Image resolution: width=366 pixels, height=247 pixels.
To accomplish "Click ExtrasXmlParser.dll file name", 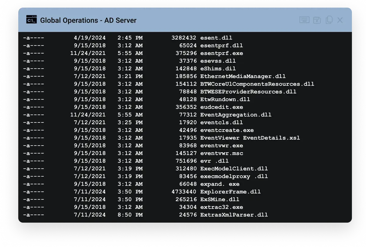I will (x=234, y=215).
